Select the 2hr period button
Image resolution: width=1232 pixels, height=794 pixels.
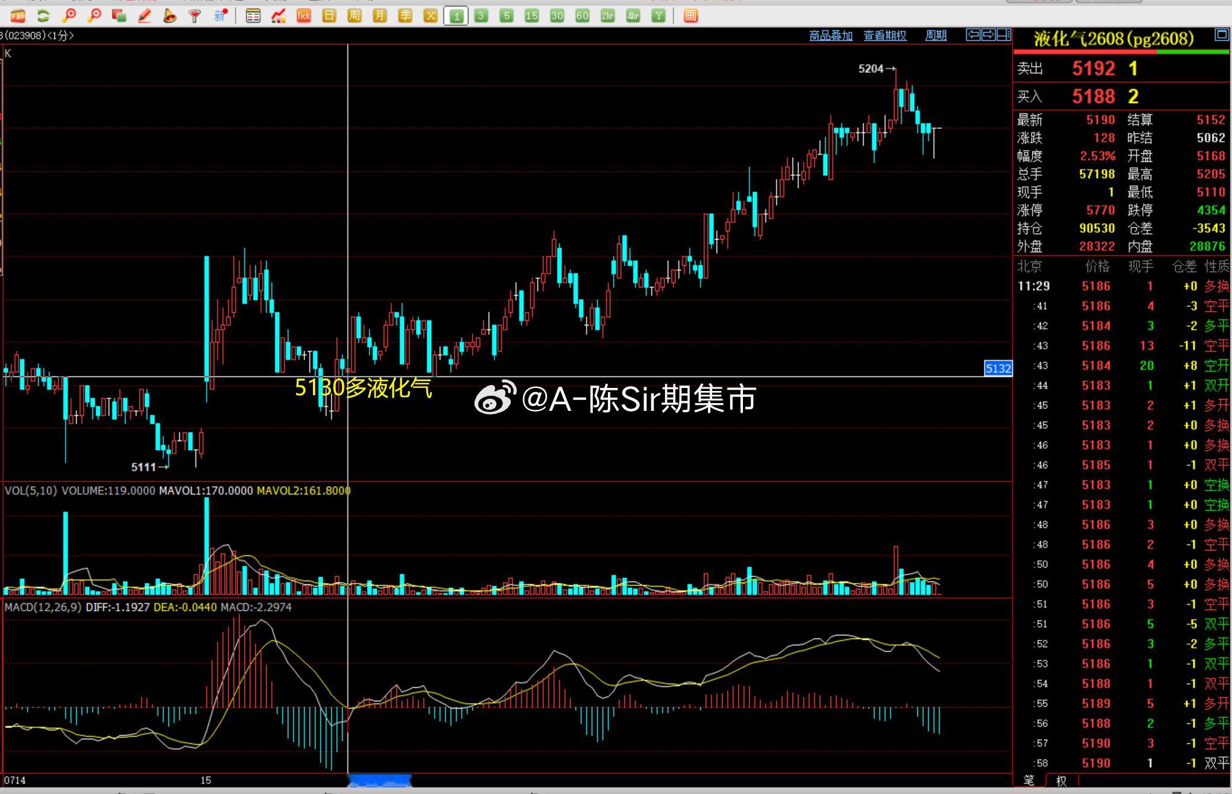coord(607,16)
